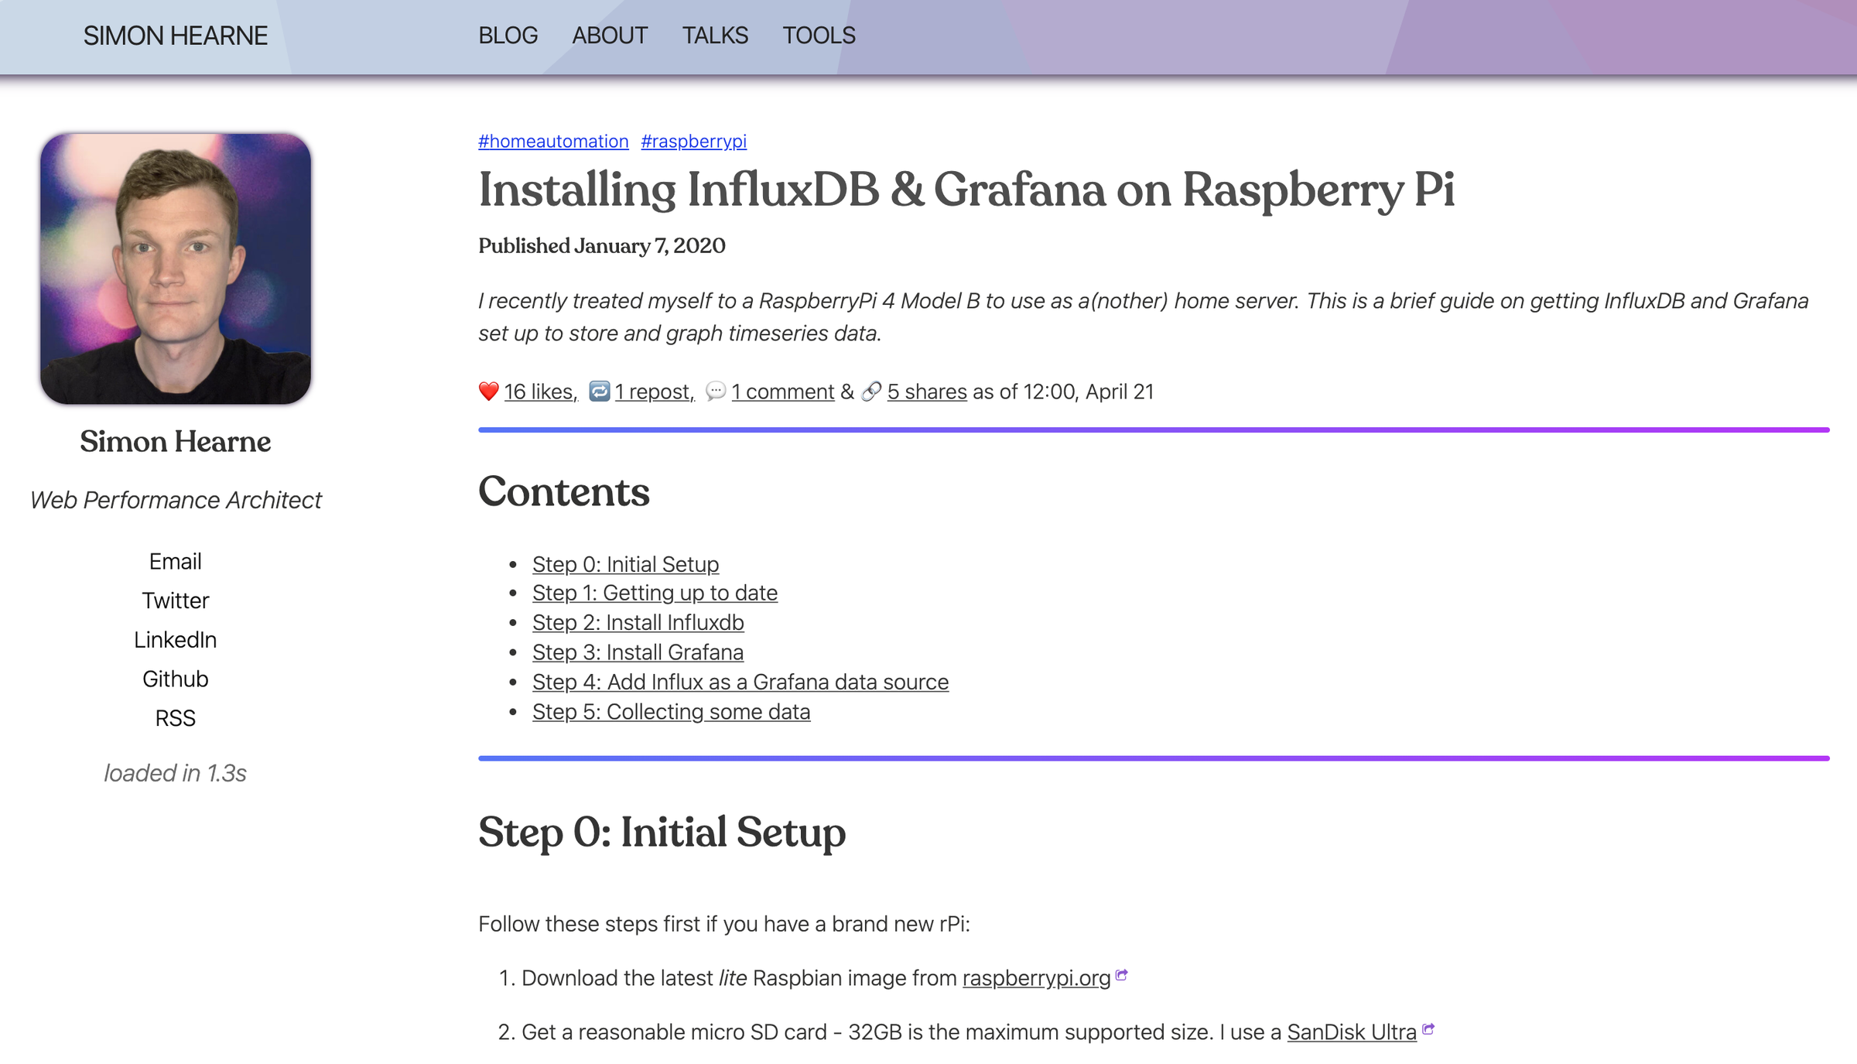Screen dimensions: 1857x1064
Task: Click external link icon after raspberrypi.org
Action: (x=1122, y=975)
